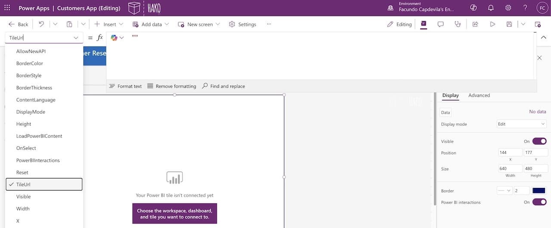Open the Border style dropdown

(x=504, y=191)
